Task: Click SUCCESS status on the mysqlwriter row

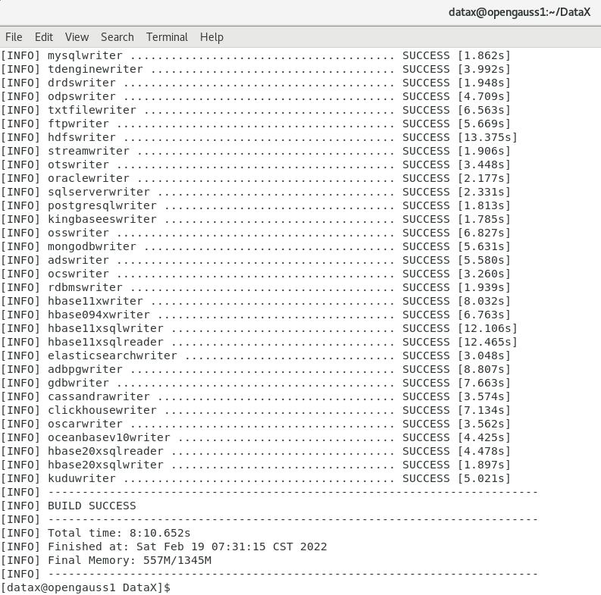Action: 426,55
